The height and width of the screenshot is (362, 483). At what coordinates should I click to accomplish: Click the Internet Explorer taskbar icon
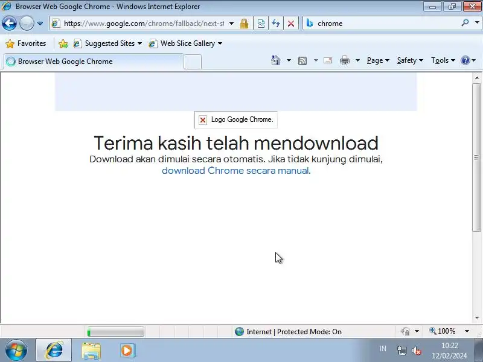(54, 351)
